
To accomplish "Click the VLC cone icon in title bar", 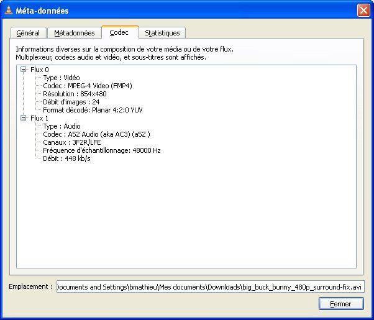I will [x=9, y=11].
